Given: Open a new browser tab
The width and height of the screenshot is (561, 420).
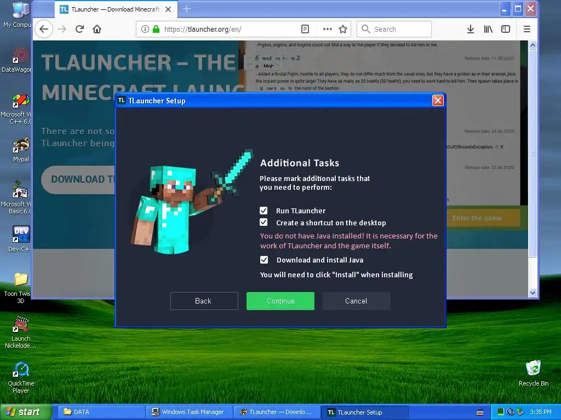Looking at the screenshot, I should coord(187,9).
